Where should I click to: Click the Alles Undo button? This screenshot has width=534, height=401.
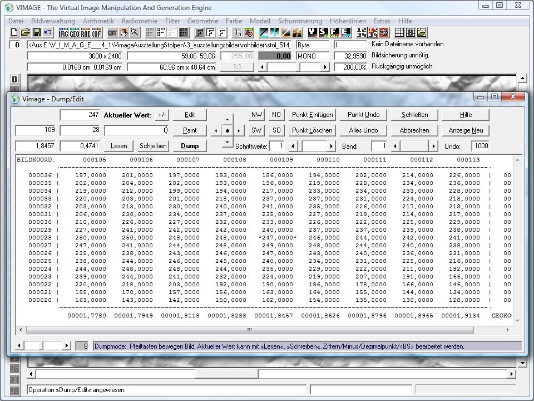pyautogui.click(x=363, y=130)
